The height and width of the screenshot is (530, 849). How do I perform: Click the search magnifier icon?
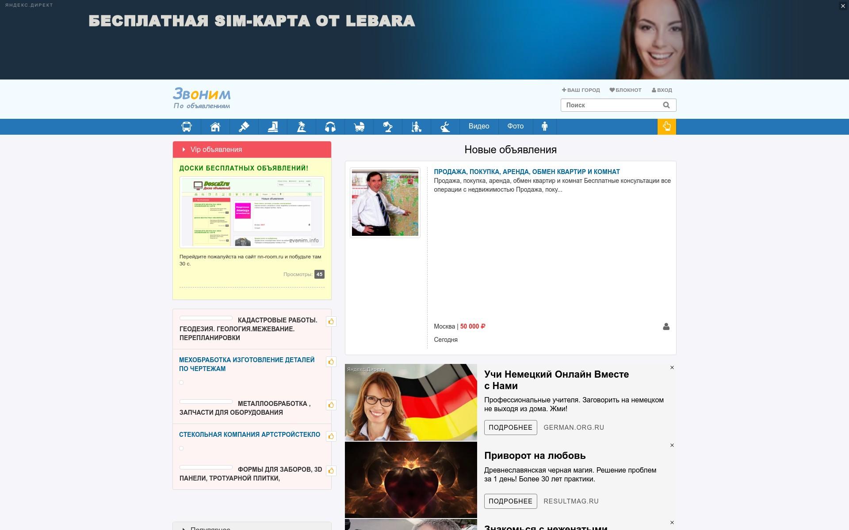(x=666, y=105)
